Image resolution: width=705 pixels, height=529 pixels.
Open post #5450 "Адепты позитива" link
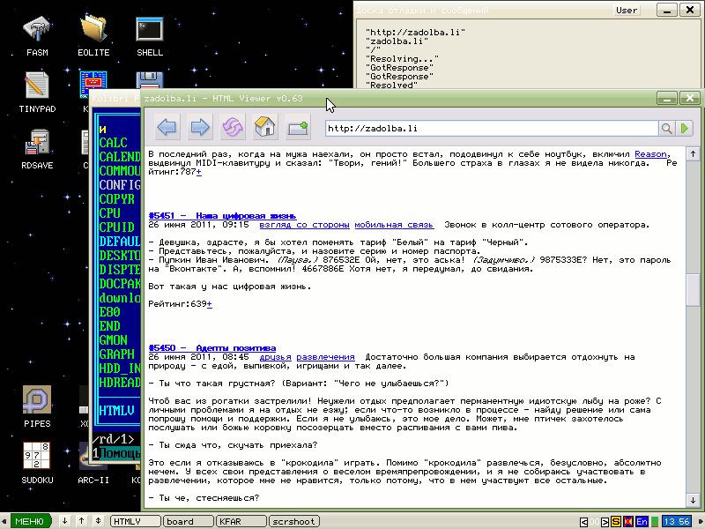pyautogui.click(x=212, y=347)
